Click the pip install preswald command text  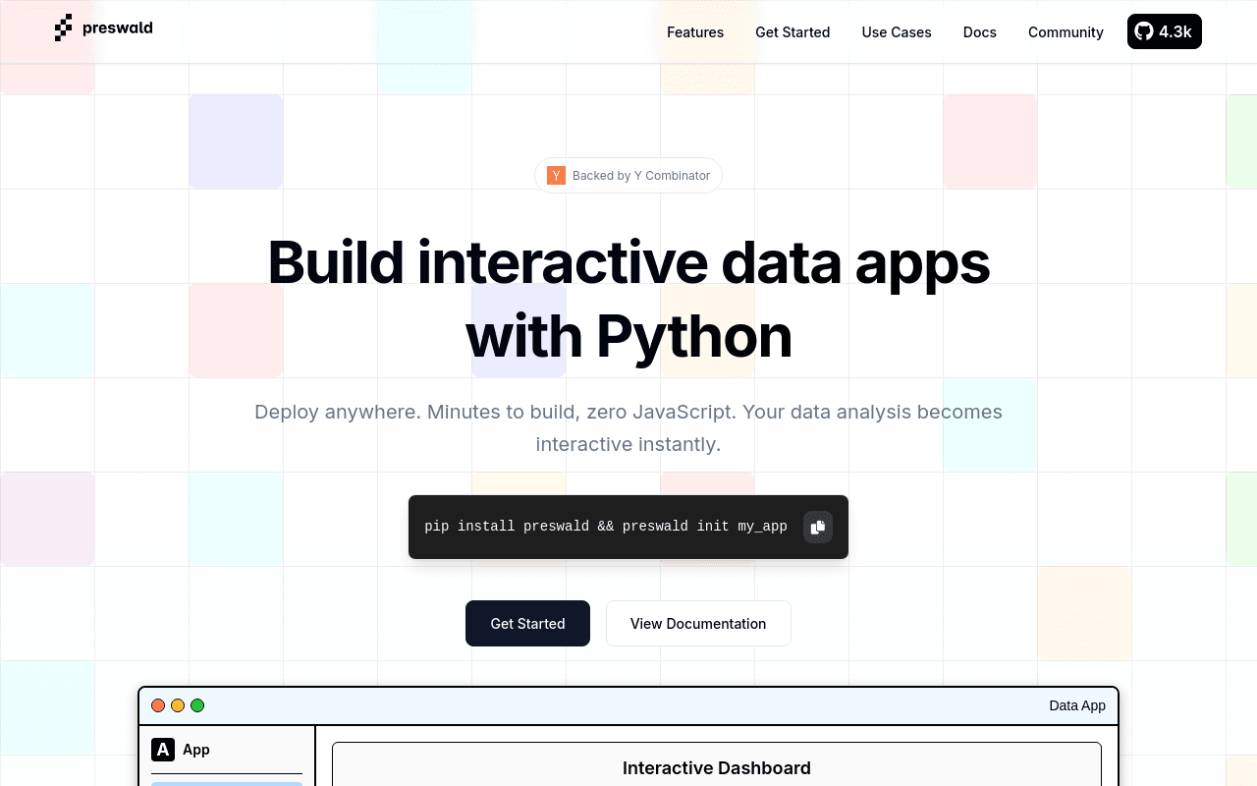pos(606,527)
